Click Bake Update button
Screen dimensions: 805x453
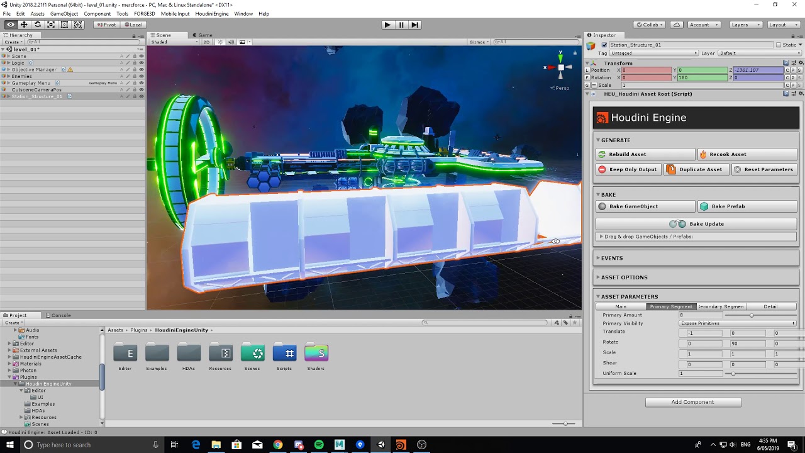click(x=696, y=224)
